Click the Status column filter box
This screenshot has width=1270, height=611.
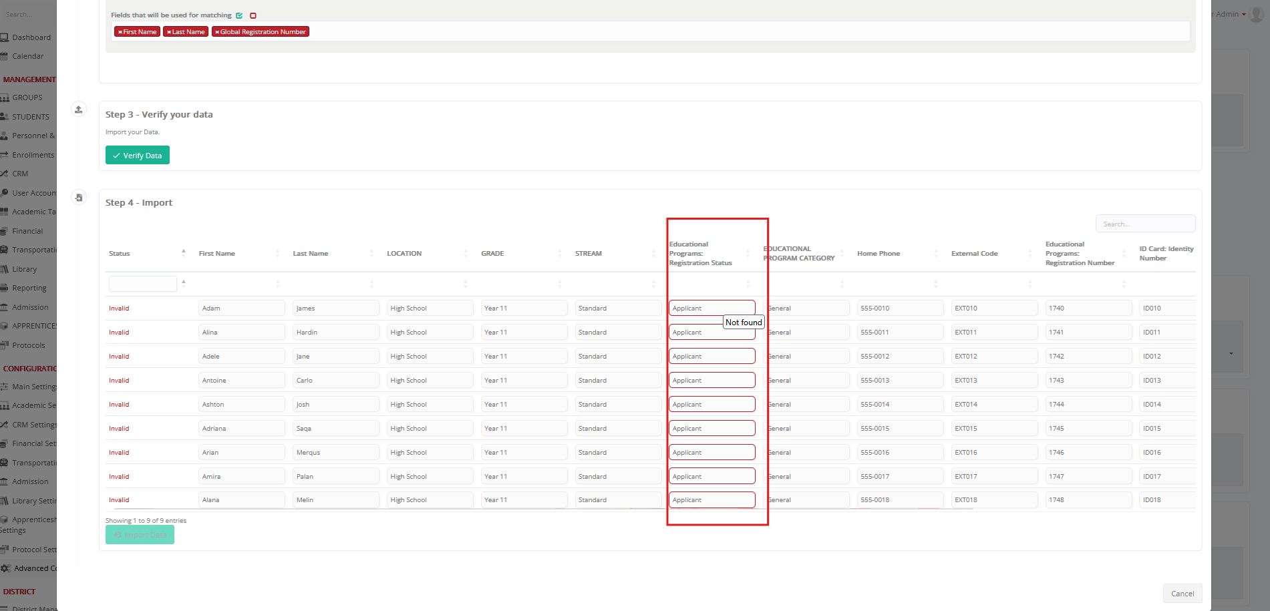[x=142, y=284]
